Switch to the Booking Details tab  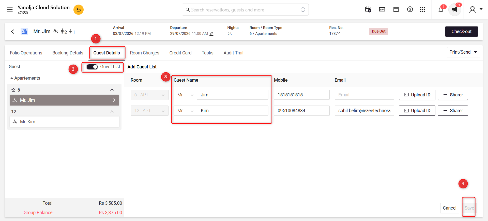[68, 53]
